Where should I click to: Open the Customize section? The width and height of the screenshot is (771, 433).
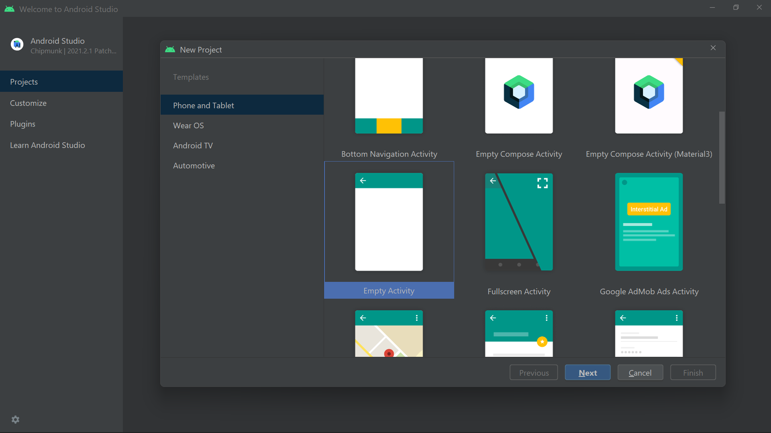pos(28,103)
